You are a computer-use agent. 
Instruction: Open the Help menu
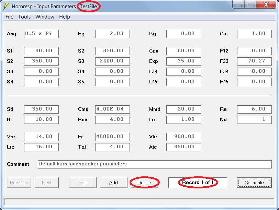(64, 17)
